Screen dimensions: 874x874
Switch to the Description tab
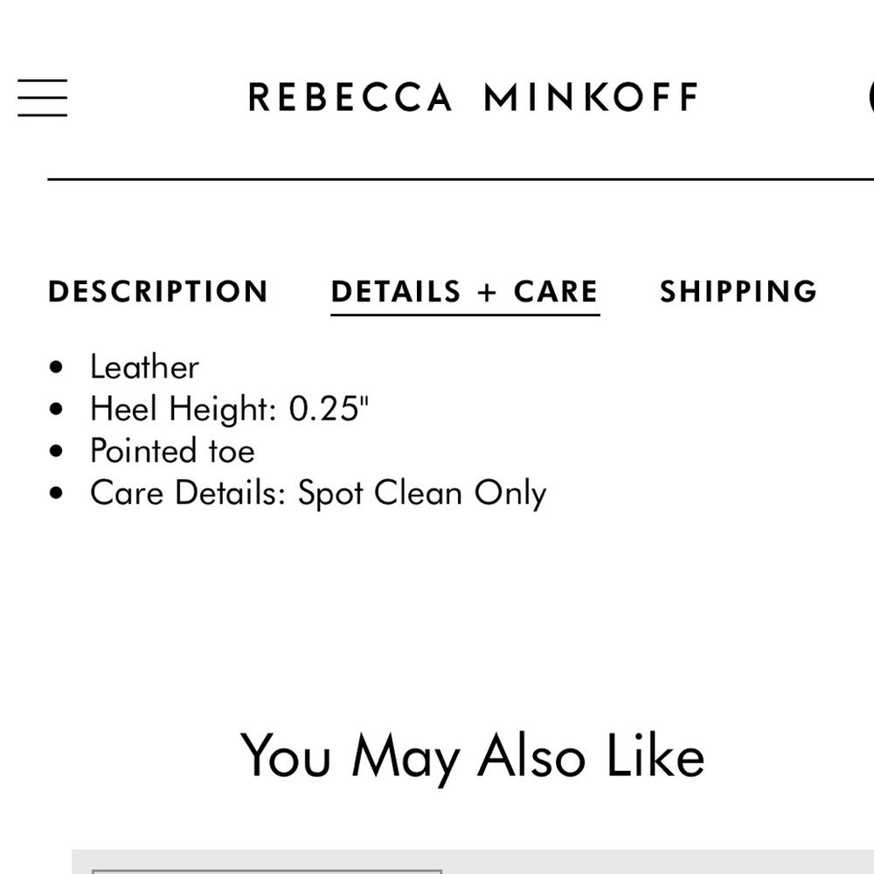158,292
